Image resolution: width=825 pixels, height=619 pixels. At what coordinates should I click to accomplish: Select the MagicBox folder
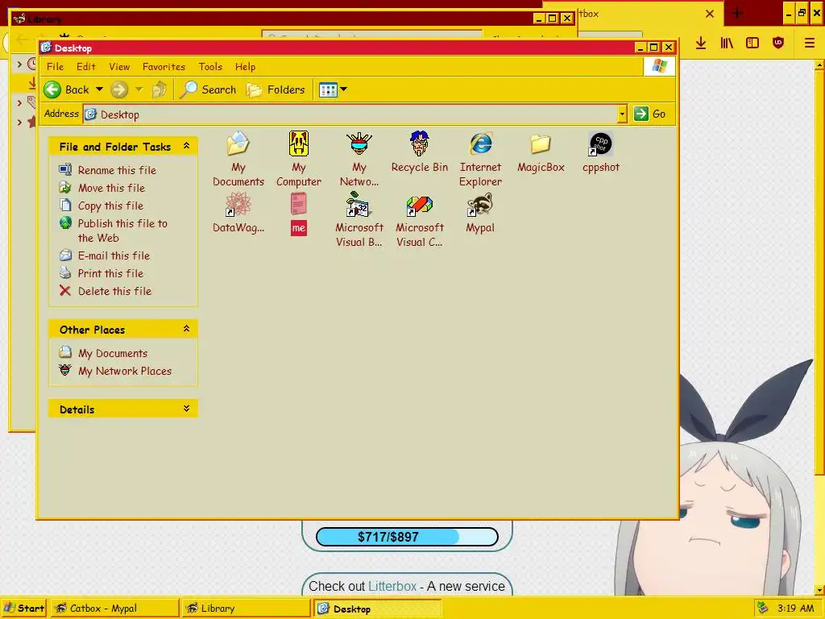[x=541, y=152]
